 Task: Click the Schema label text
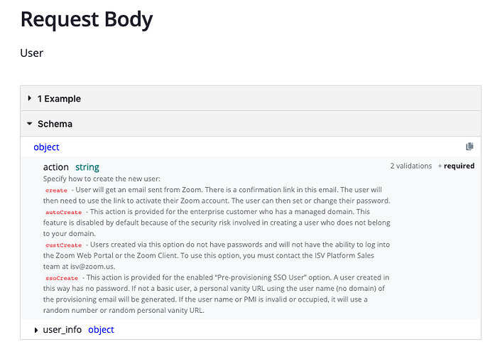pyautogui.click(x=55, y=124)
